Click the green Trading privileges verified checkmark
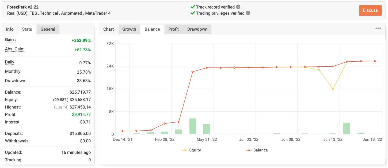This screenshot has width=388, height=168. point(192,13)
